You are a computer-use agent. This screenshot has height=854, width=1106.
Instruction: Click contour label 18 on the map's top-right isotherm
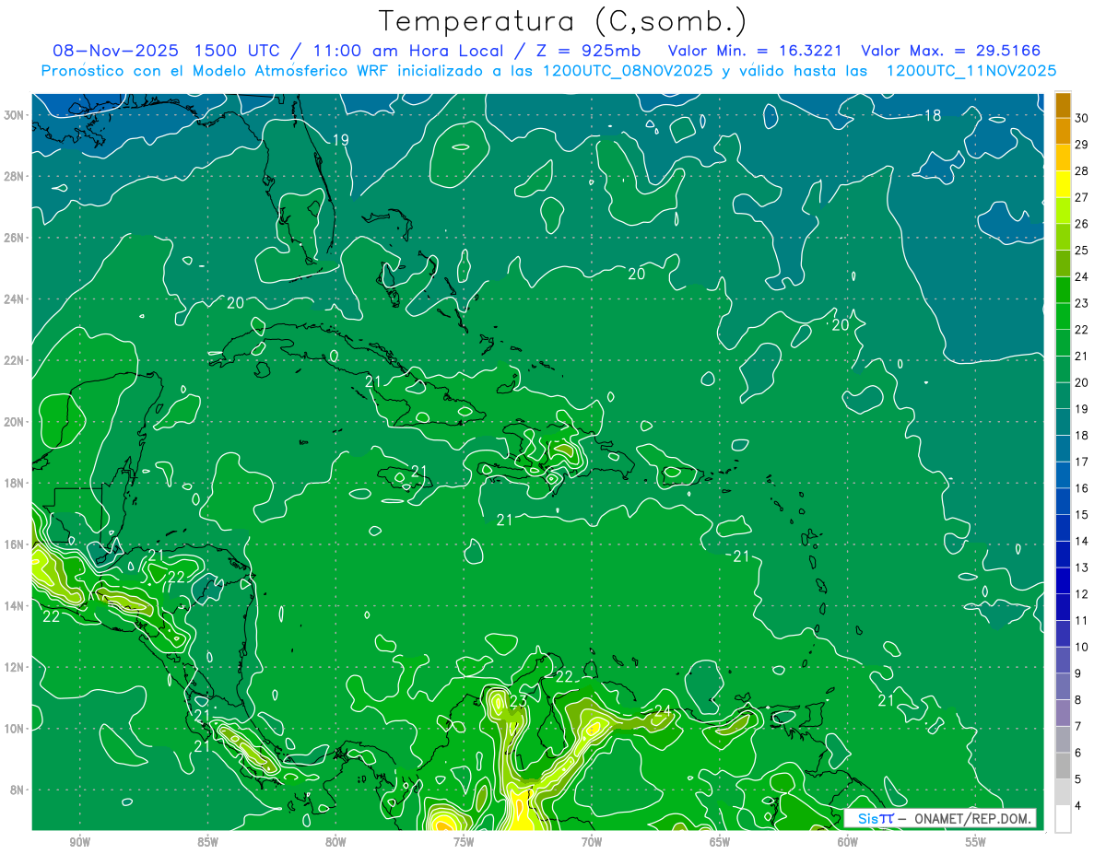(x=933, y=115)
